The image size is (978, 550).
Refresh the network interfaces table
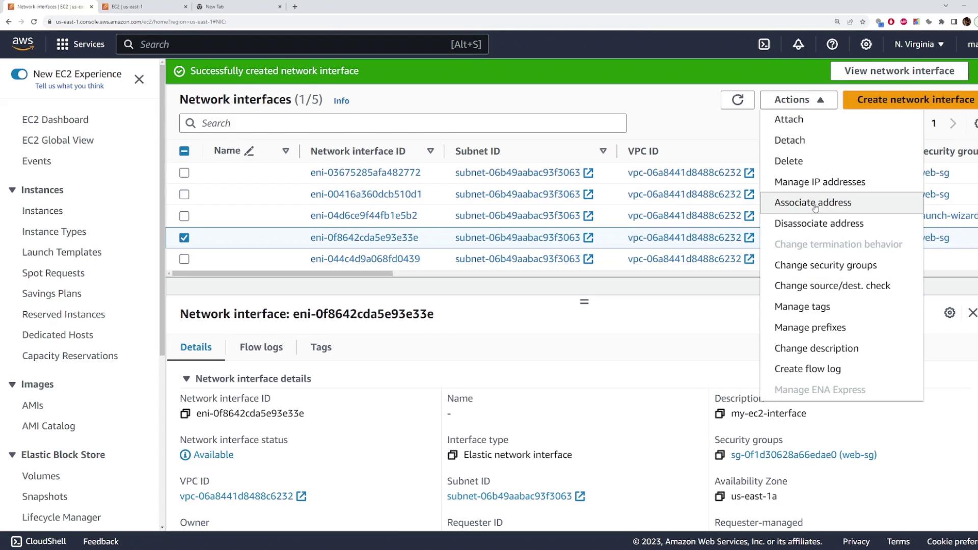click(x=737, y=100)
